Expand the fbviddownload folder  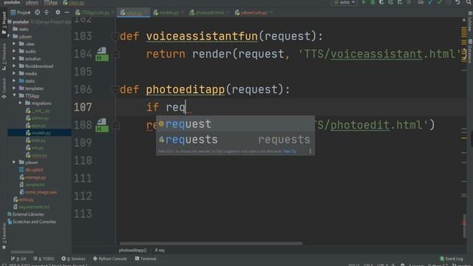point(14,66)
